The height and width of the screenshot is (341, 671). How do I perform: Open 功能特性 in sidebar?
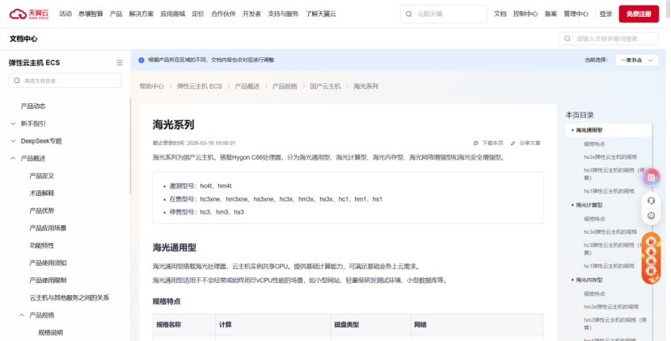click(x=42, y=246)
